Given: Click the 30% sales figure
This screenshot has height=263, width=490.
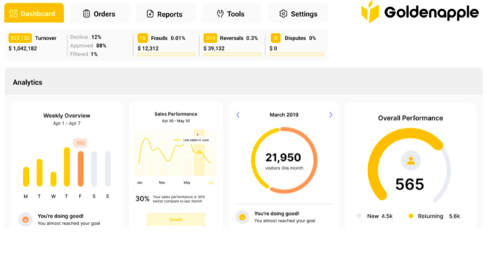Looking at the screenshot, I should tap(142, 199).
